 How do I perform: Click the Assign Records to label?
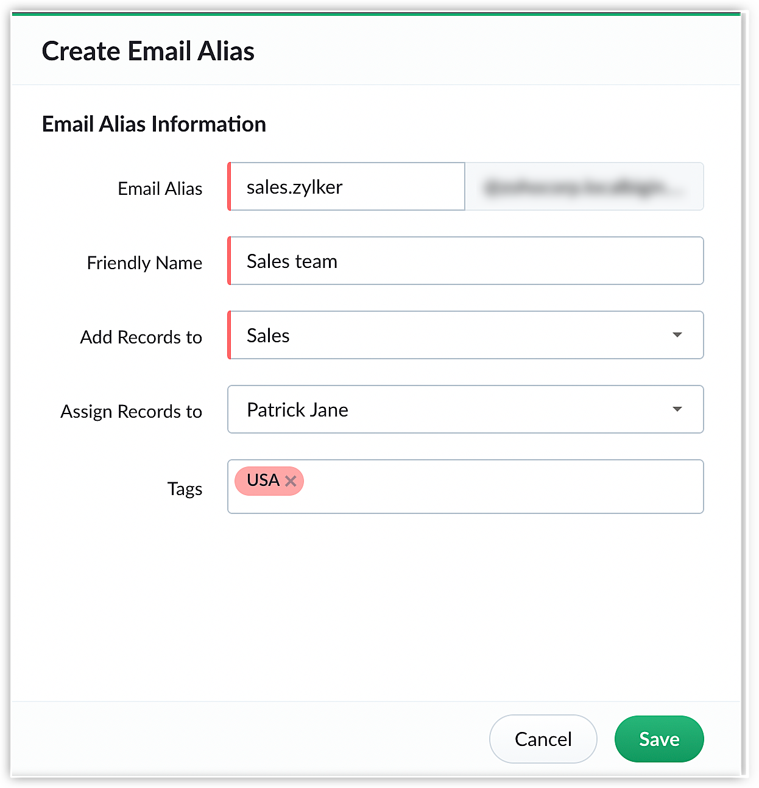point(132,412)
